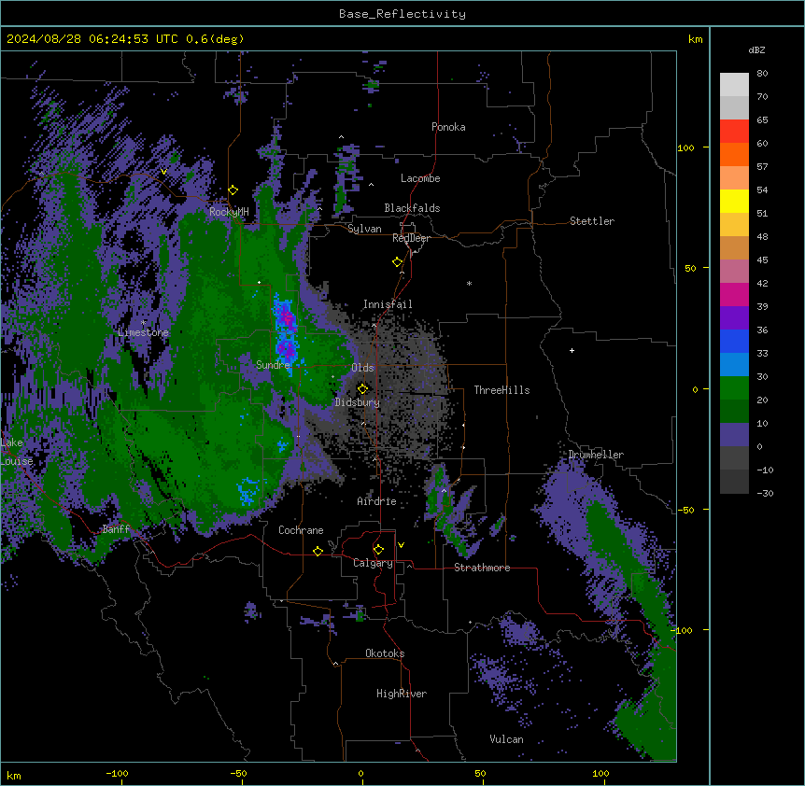Click the Banff town label

[x=116, y=529]
